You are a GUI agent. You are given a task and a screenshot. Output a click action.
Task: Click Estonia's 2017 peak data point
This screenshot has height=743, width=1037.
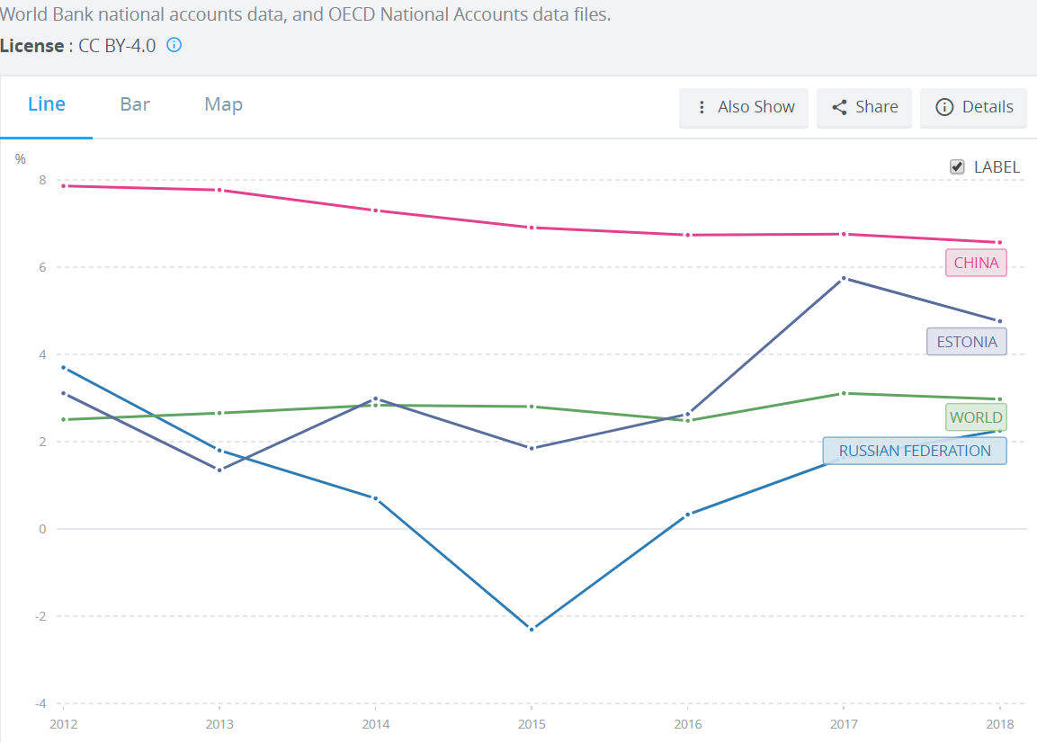click(x=844, y=278)
